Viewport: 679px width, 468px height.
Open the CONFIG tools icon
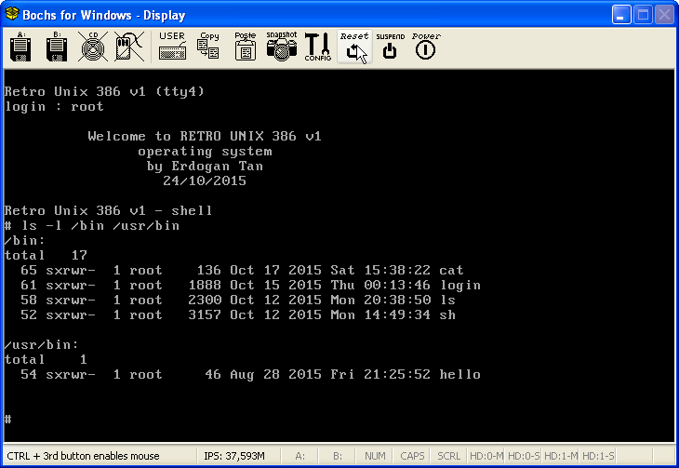point(317,47)
